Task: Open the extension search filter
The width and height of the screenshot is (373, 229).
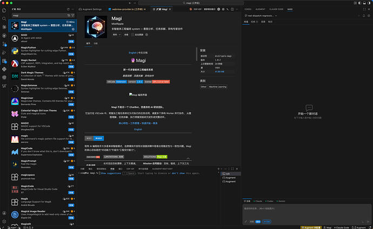Action: [73, 16]
